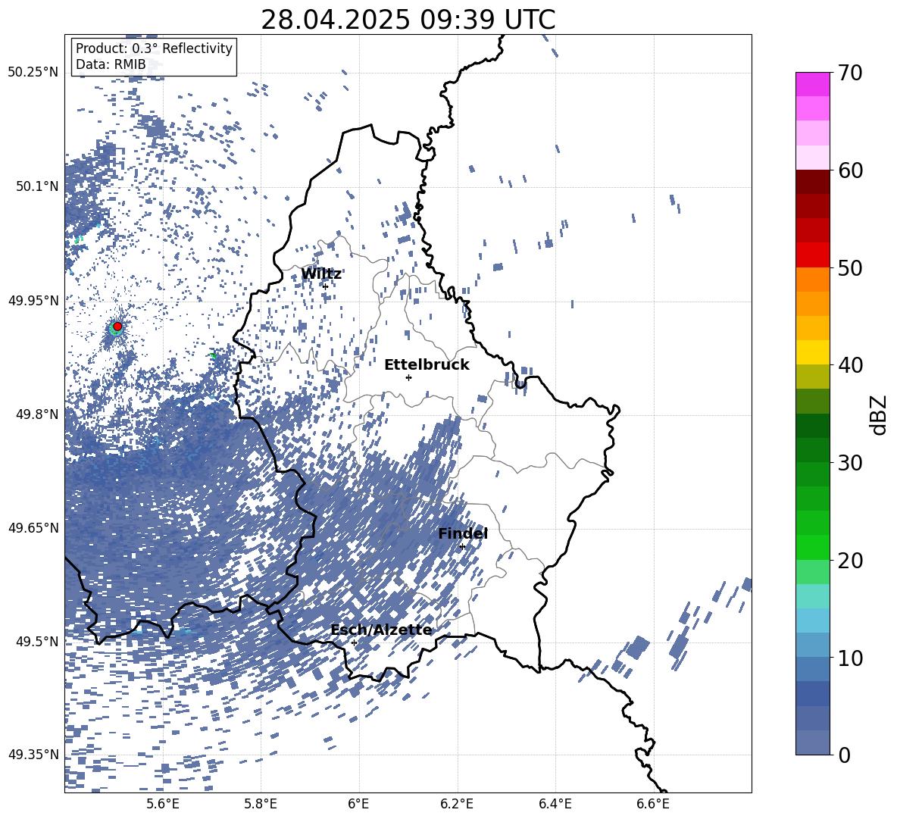This screenshot has height=819, width=897.
Task: Click the 0 tick on the colorbar
Action: pos(845,755)
